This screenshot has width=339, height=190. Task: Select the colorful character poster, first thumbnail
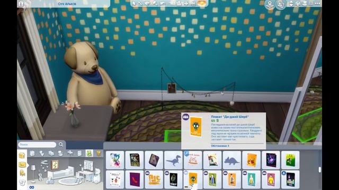coord(115,160)
